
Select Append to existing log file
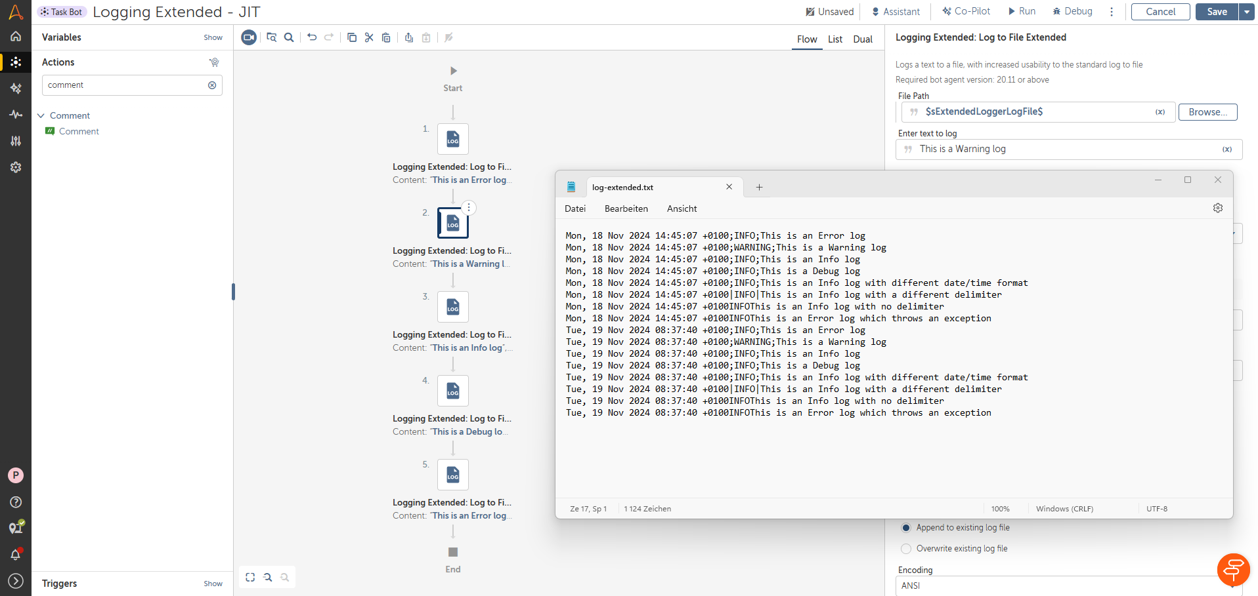[907, 528]
